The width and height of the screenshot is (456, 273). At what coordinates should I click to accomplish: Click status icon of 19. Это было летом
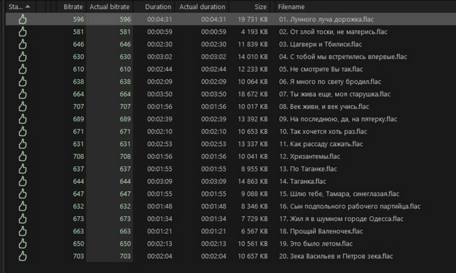click(23, 244)
